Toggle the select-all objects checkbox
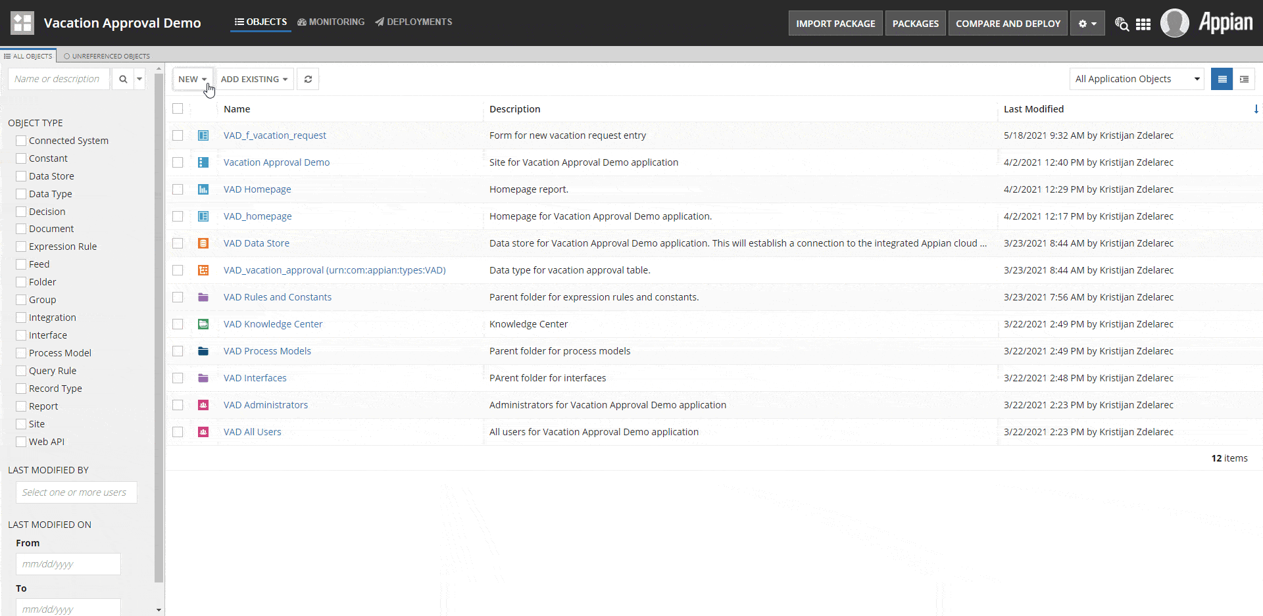 [x=178, y=108]
